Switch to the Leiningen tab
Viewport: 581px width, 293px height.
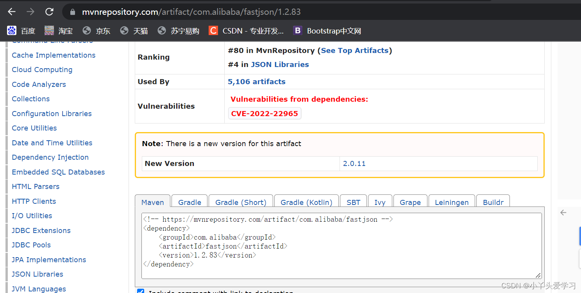(x=452, y=202)
